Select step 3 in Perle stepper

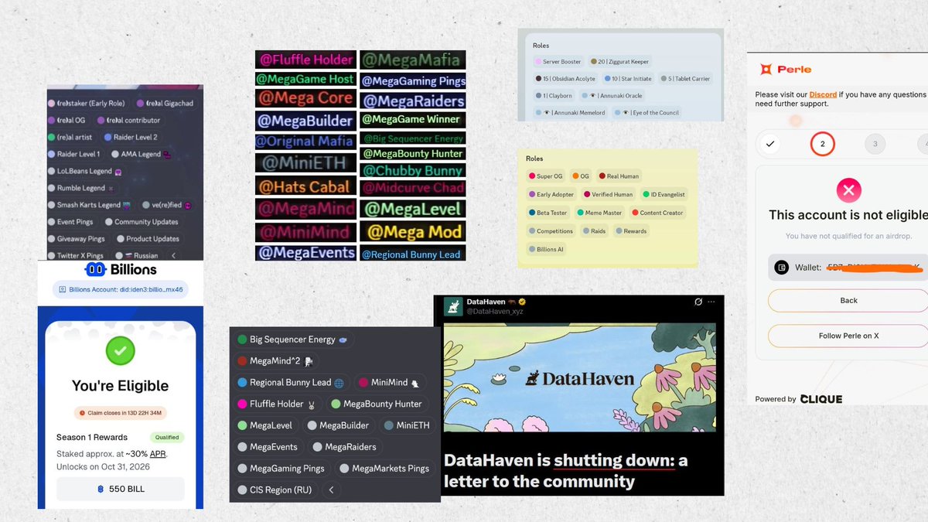[875, 144]
